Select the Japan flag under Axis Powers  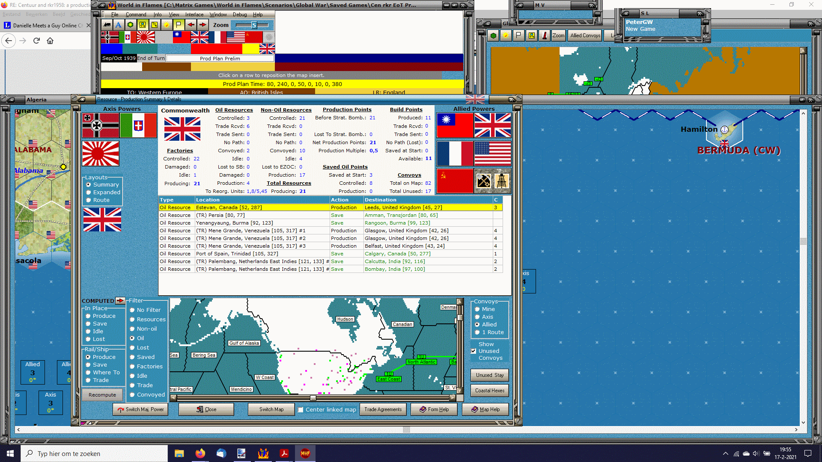[x=101, y=153]
